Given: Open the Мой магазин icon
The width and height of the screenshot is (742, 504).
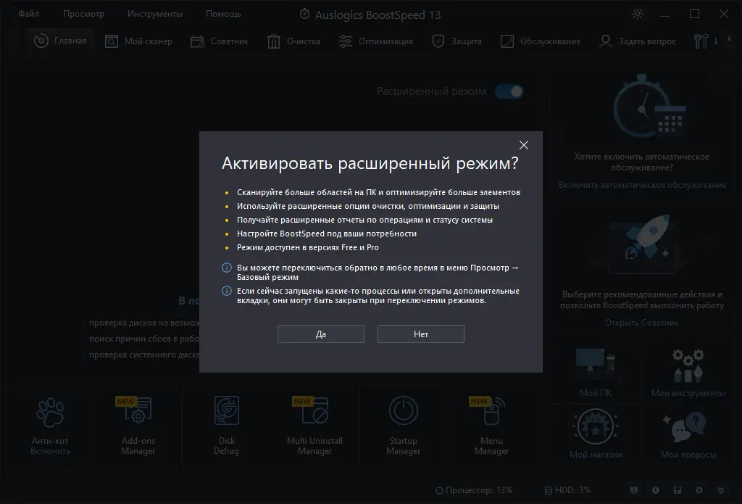Looking at the screenshot, I should coord(596,426).
